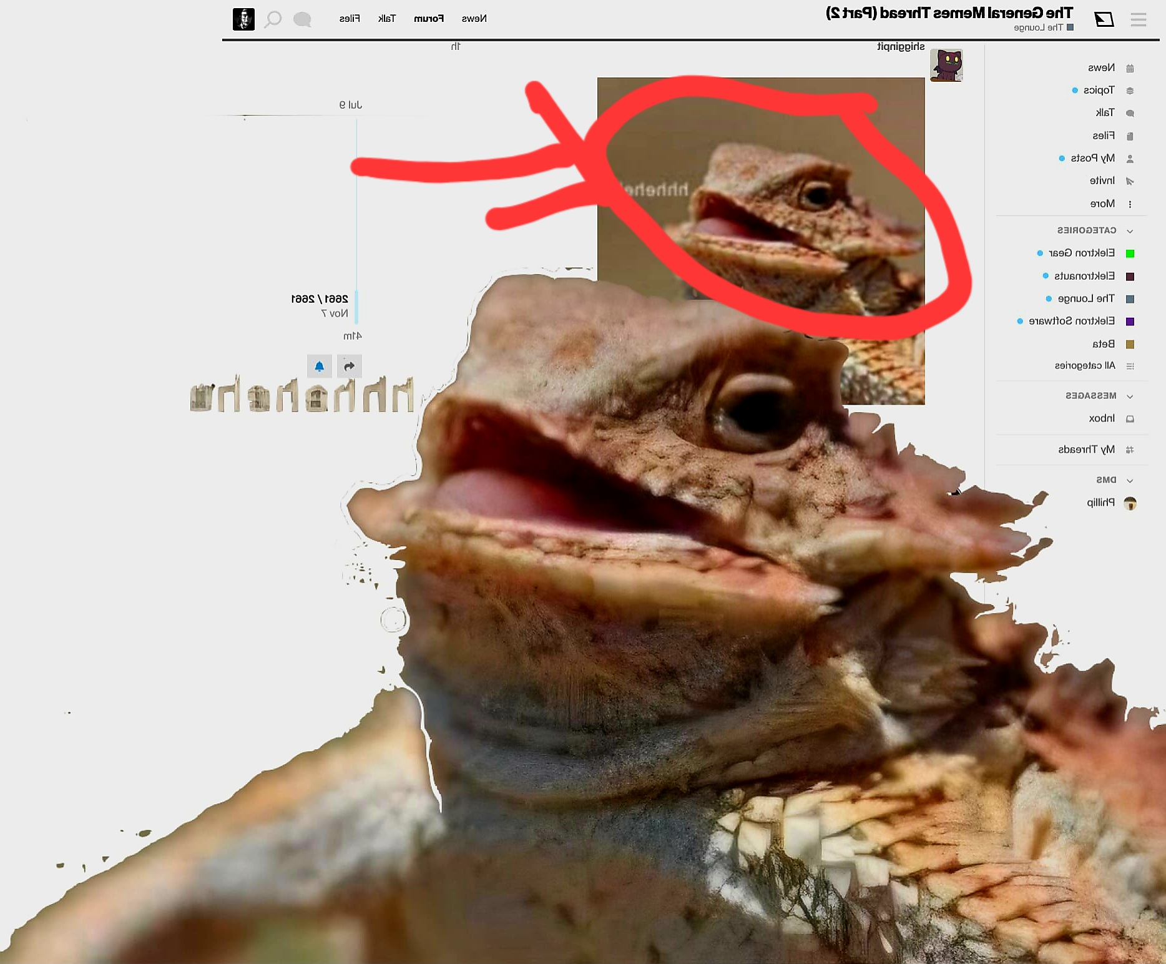Image resolution: width=1166 pixels, height=964 pixels.
Task: Open Phillip's direct message in the sidebar
Action: [x=1100, y=503]
